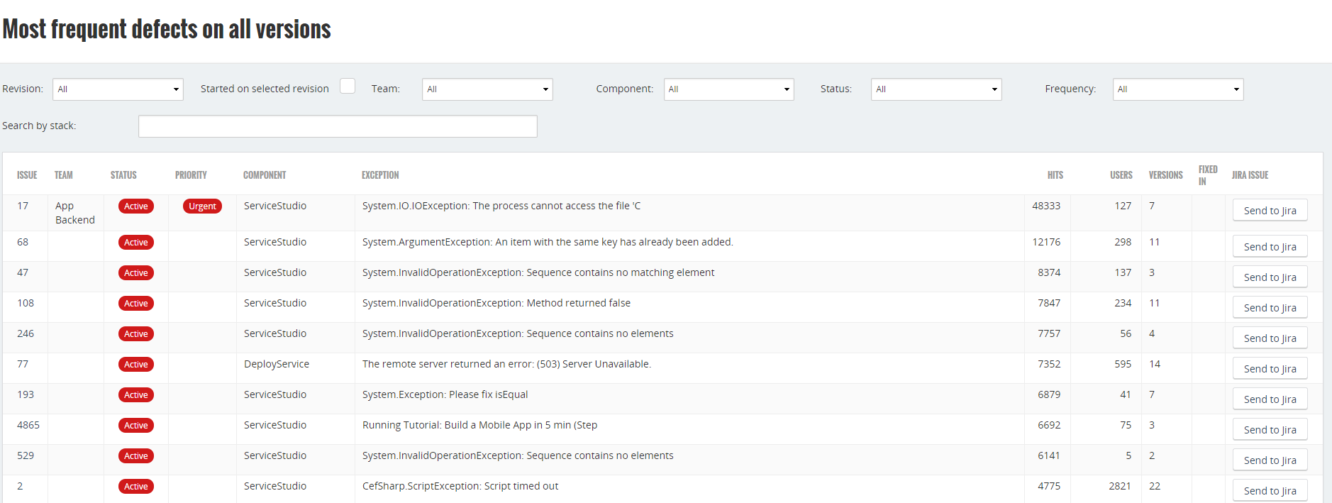Click the versions count 14

click(x=1155, y=364)
